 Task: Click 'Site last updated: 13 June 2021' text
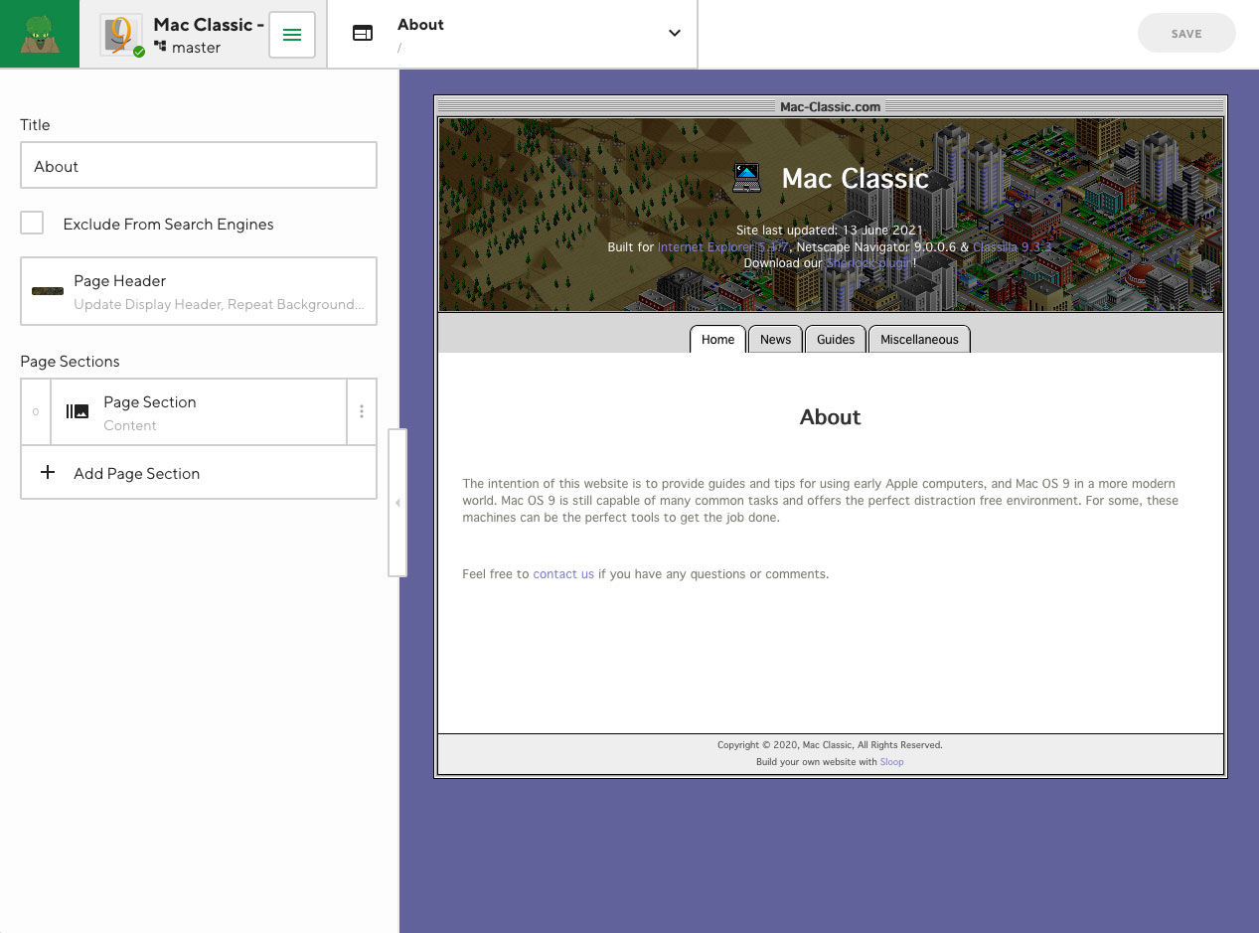tap(830, 231)
